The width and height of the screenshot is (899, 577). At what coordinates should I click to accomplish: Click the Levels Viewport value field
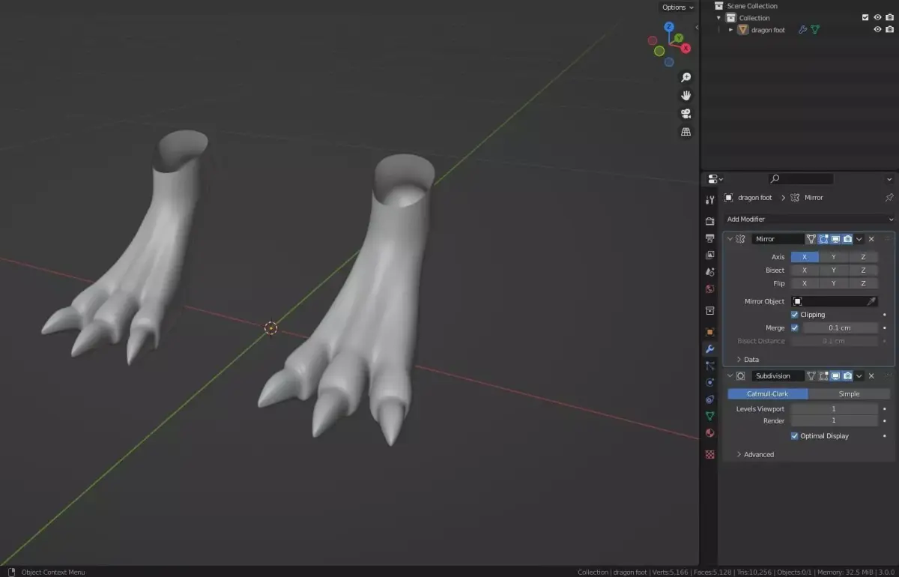click(x=834, y=409)
